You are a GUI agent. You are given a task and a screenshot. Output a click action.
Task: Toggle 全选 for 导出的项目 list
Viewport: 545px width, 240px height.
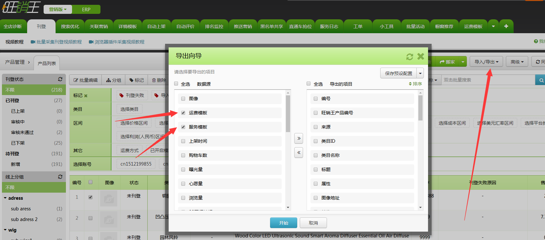click(309, 84)
